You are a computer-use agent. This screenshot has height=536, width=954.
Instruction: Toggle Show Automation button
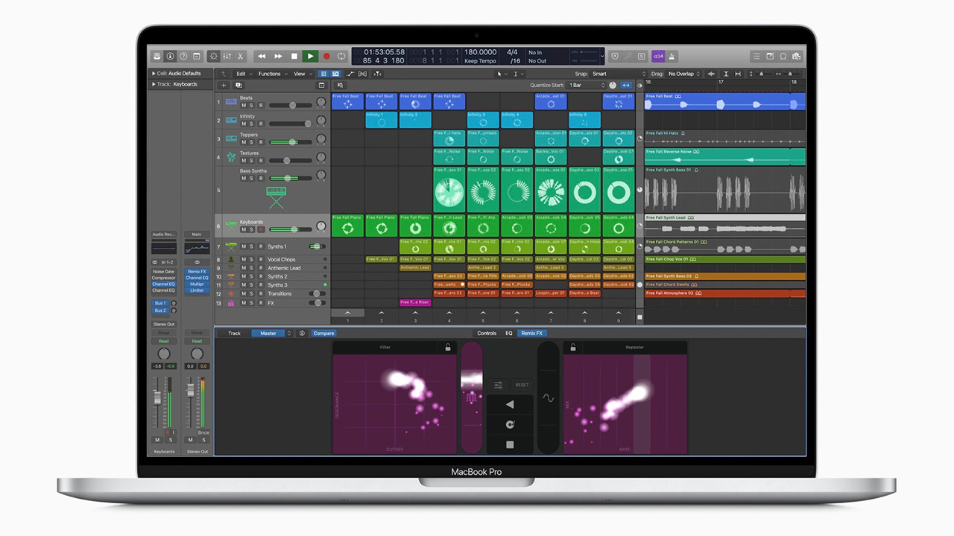tap(350, 74)
